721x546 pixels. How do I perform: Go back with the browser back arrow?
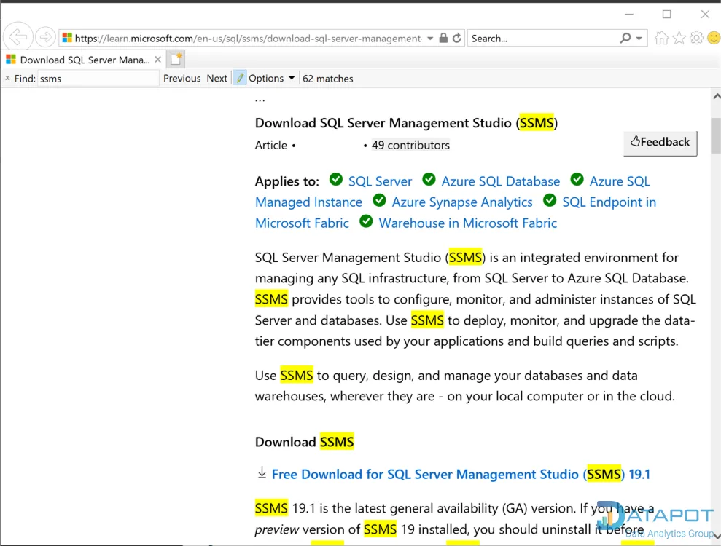pos(18,37)
